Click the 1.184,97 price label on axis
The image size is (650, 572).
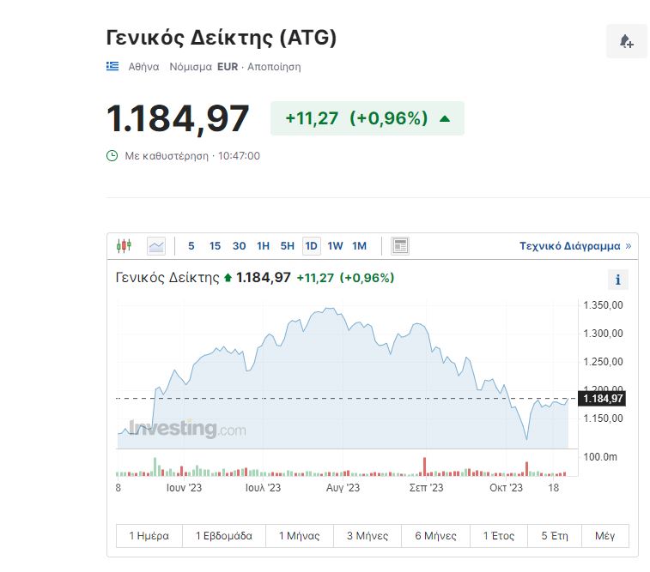click(603, 399)
